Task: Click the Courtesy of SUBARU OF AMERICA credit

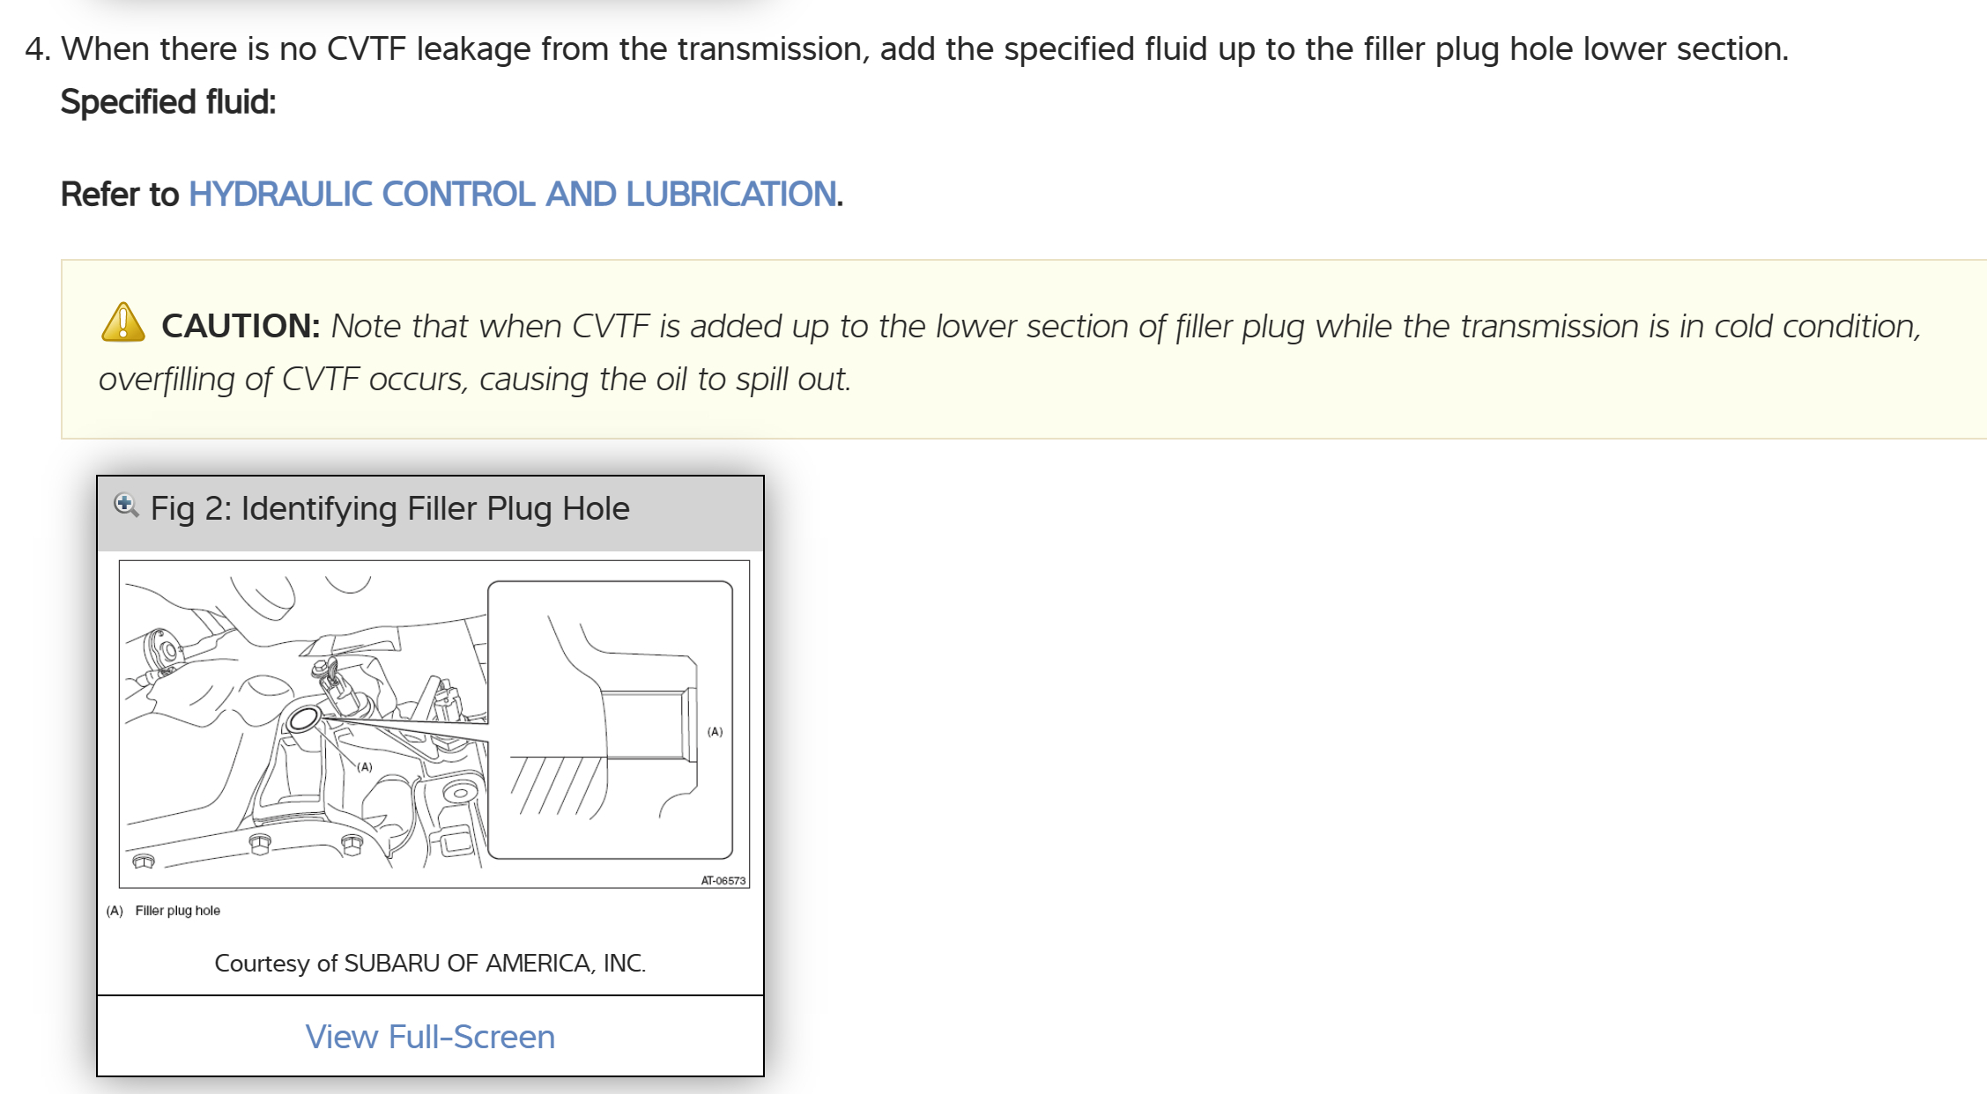Action: [x=430, y=963]
